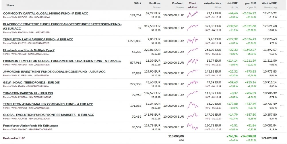Screen dimensions: 287x144
Task: Open Franklin Templeton Global Fundamental Strategies link
Action: click(62, 61)
